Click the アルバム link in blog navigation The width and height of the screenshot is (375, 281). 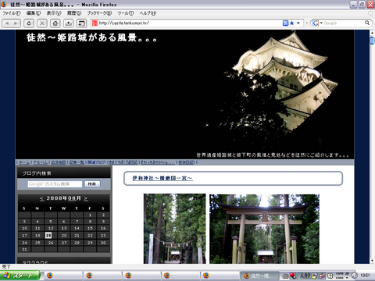tap(40, 162)
